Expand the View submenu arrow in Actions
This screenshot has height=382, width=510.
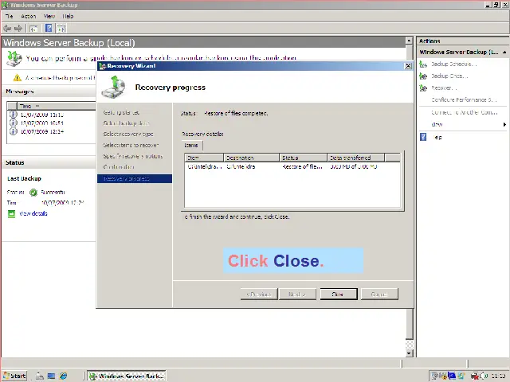[504, 124]
